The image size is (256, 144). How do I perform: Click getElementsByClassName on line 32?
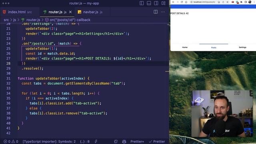[x=87, y=84]
